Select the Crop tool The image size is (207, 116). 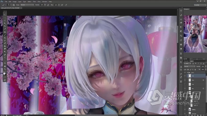(x=5, y=26)
